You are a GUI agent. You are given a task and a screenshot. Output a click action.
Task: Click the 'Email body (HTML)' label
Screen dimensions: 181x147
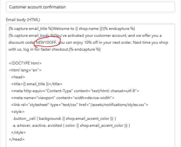pyautogui.click(x=23, y=20)
